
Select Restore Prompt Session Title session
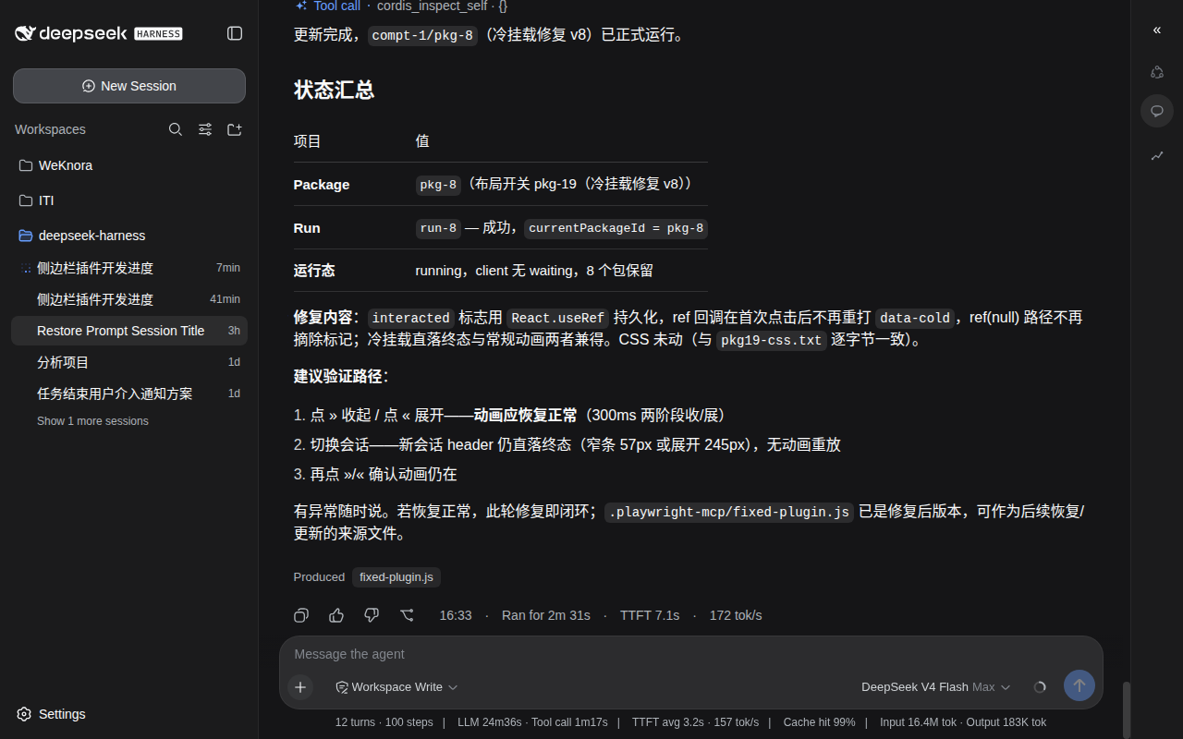click(x=129, y=331)
